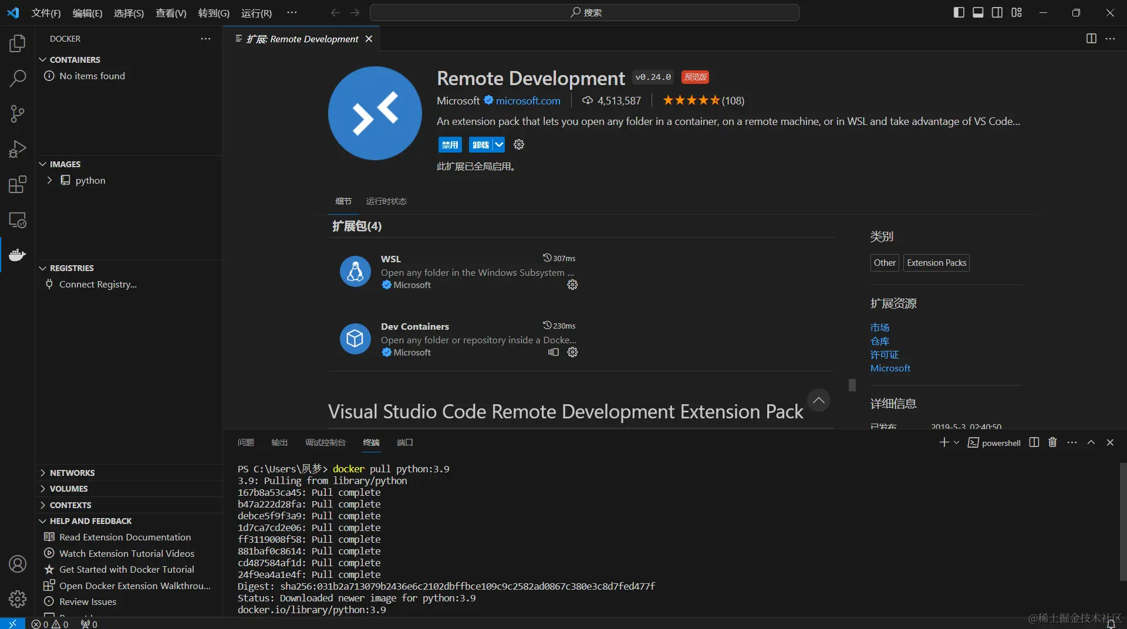Open the WSL extension gear menu
The image size is (1127, 629).
[x=572, y=285]
